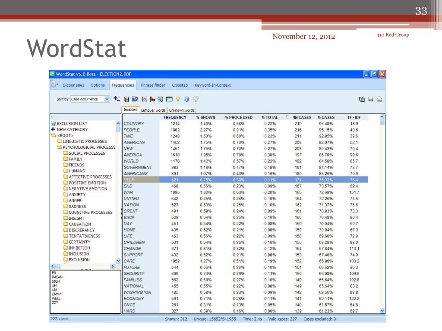
Task: Click the TF • IDF column header
Action: pyautogui.click(x=354, y=117)
